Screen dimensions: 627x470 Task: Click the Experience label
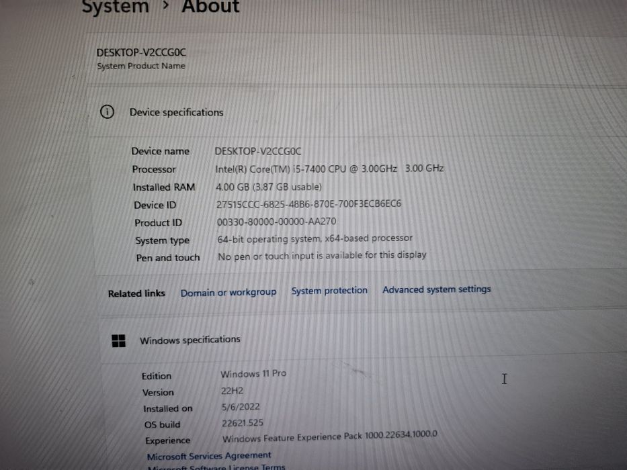pyautogui.click(x=168, y=440)
